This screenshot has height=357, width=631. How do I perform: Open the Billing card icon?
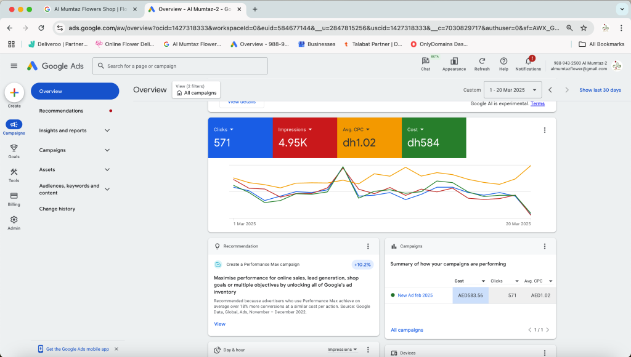coord(14,196)
